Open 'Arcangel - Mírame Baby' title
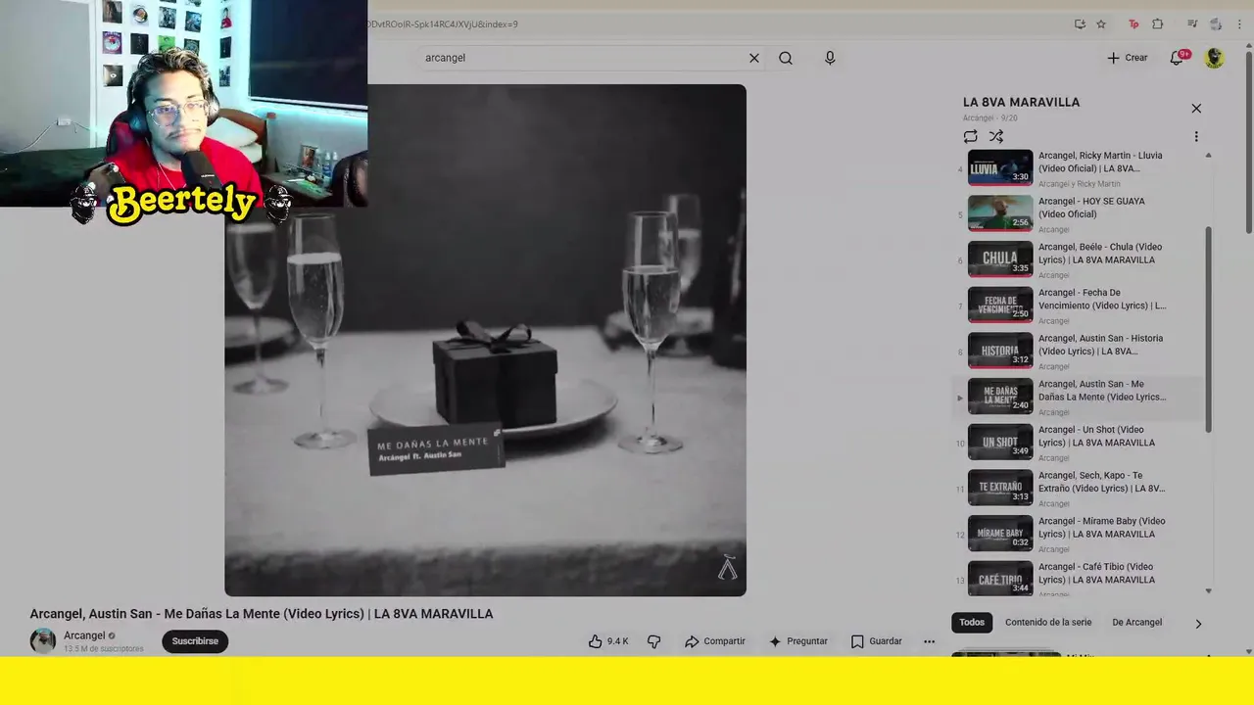The width and height of the screenshot is (1254, 705). [x=1102, y=528]
